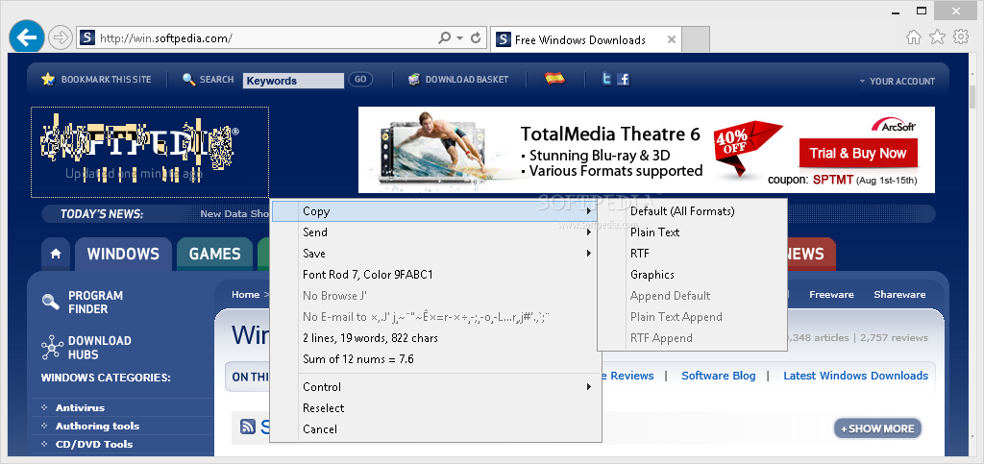Click the Sum of 12 nums = 7.6 entry
The height and width of the screenshot is (464, 984).
click(x=435, y=359)
